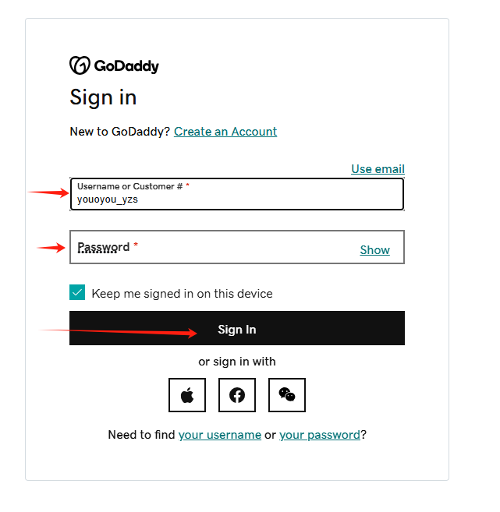Click the Sign in page heading

click(x=103, y=97)
